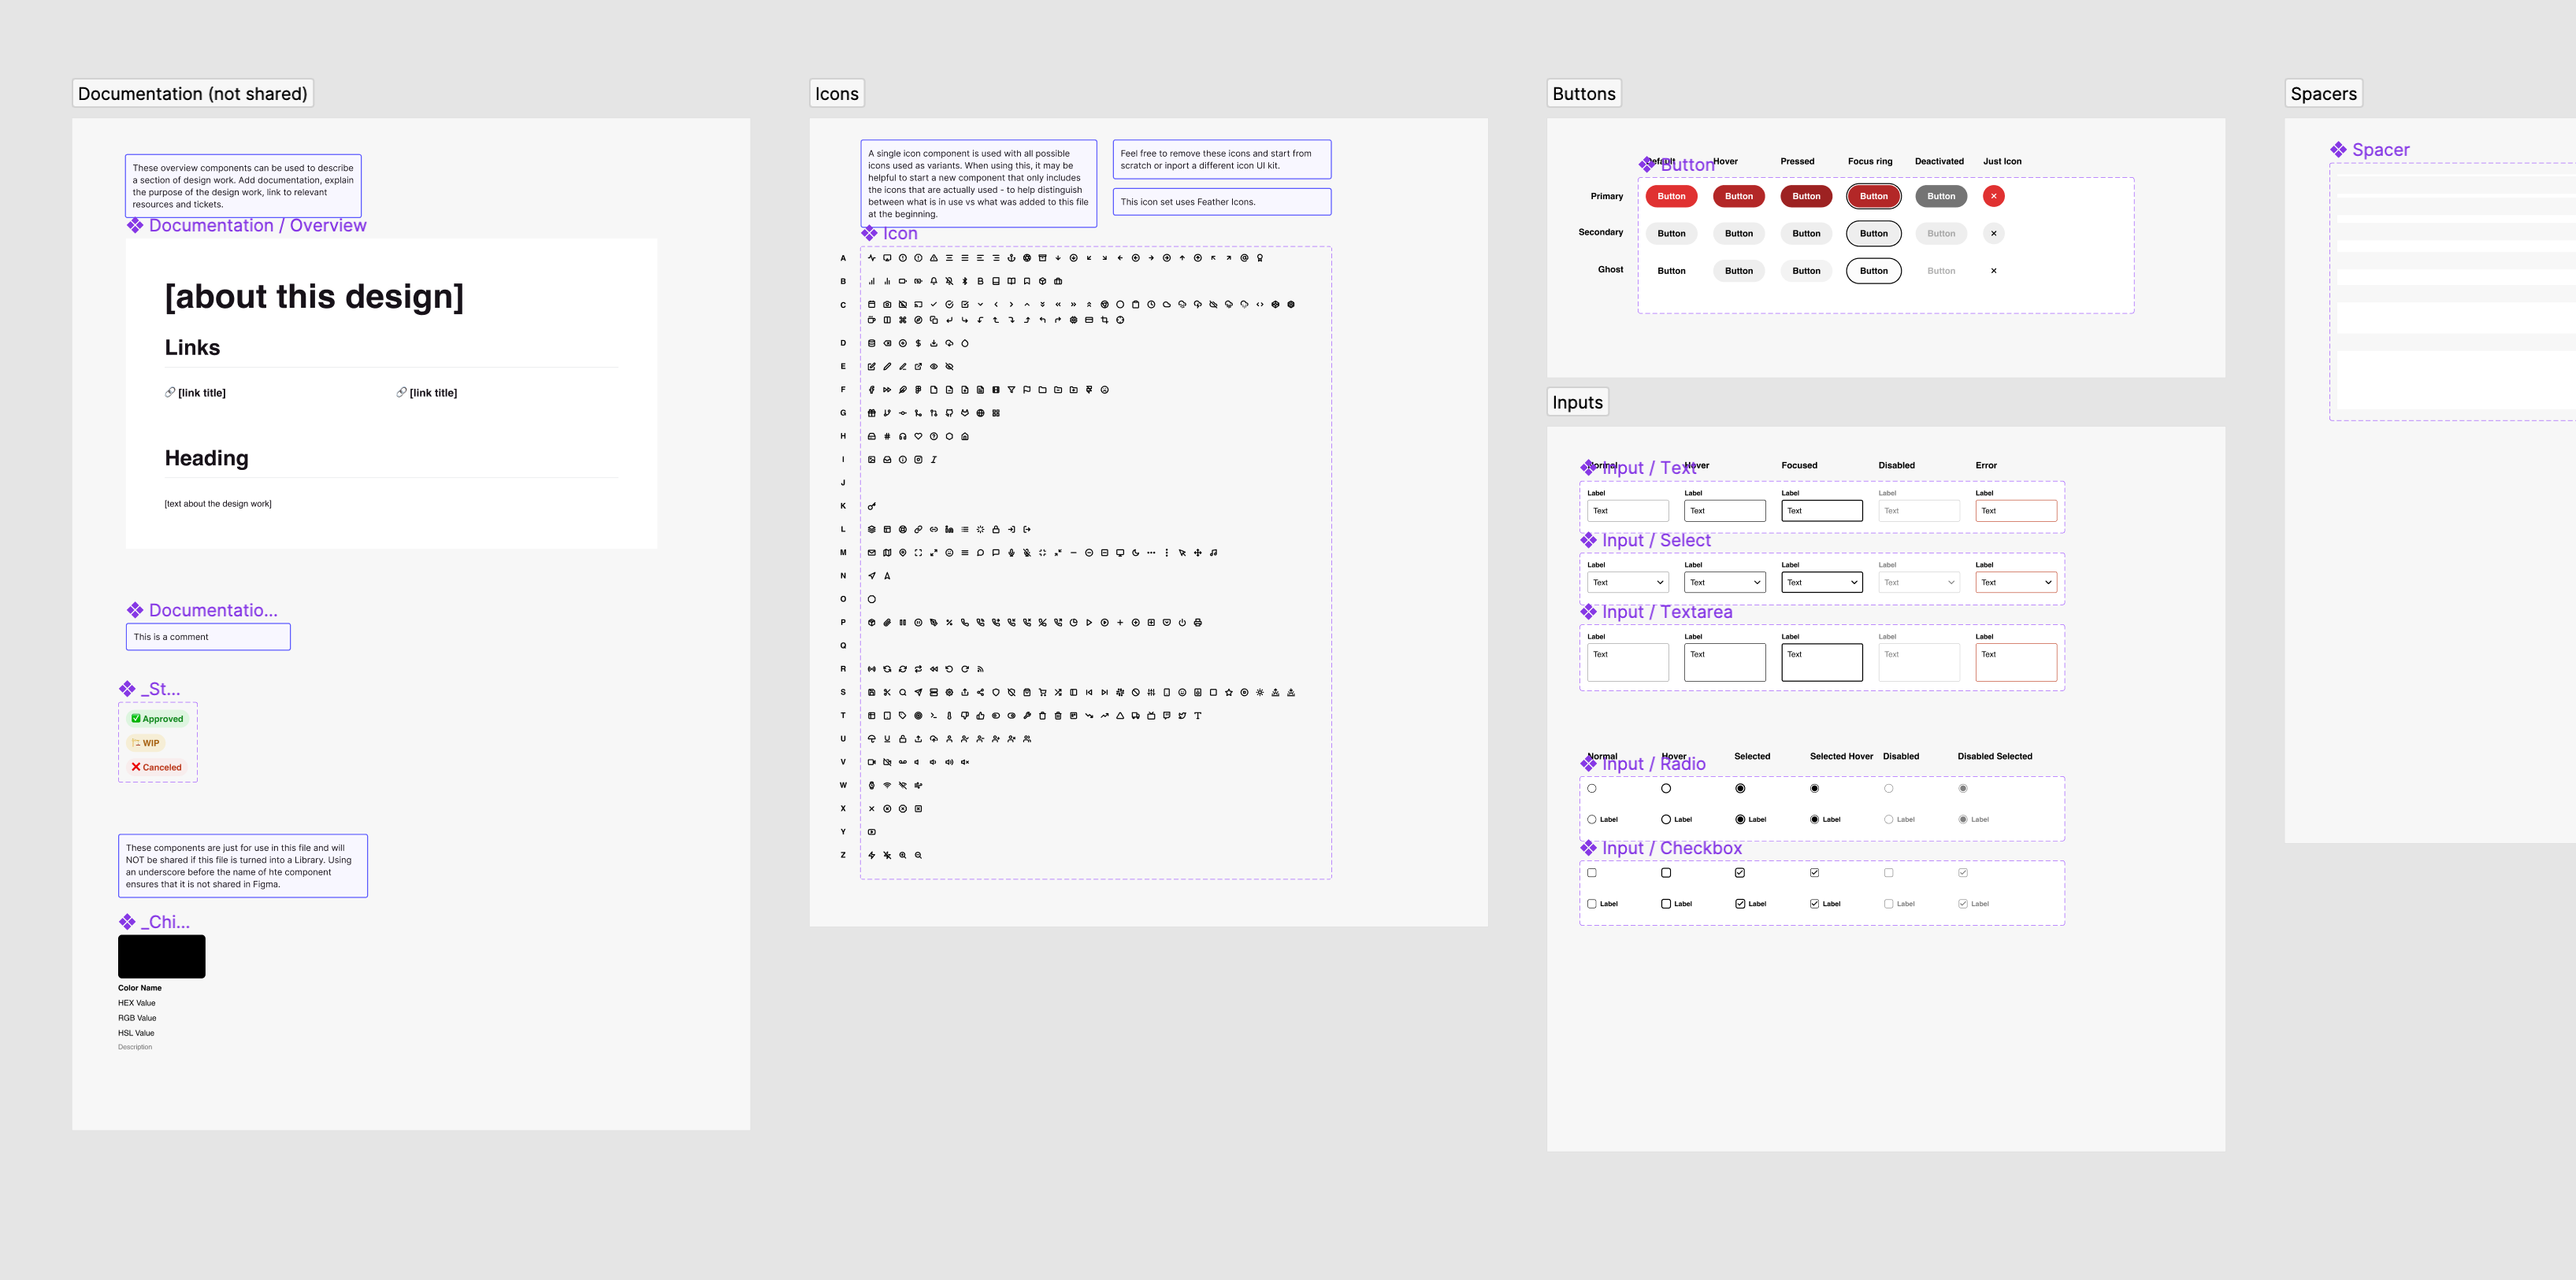This screenshot has height=1280, width=2576.
Task: Choose the coffee cup icon in row C
Action: (x=872, y=320)
